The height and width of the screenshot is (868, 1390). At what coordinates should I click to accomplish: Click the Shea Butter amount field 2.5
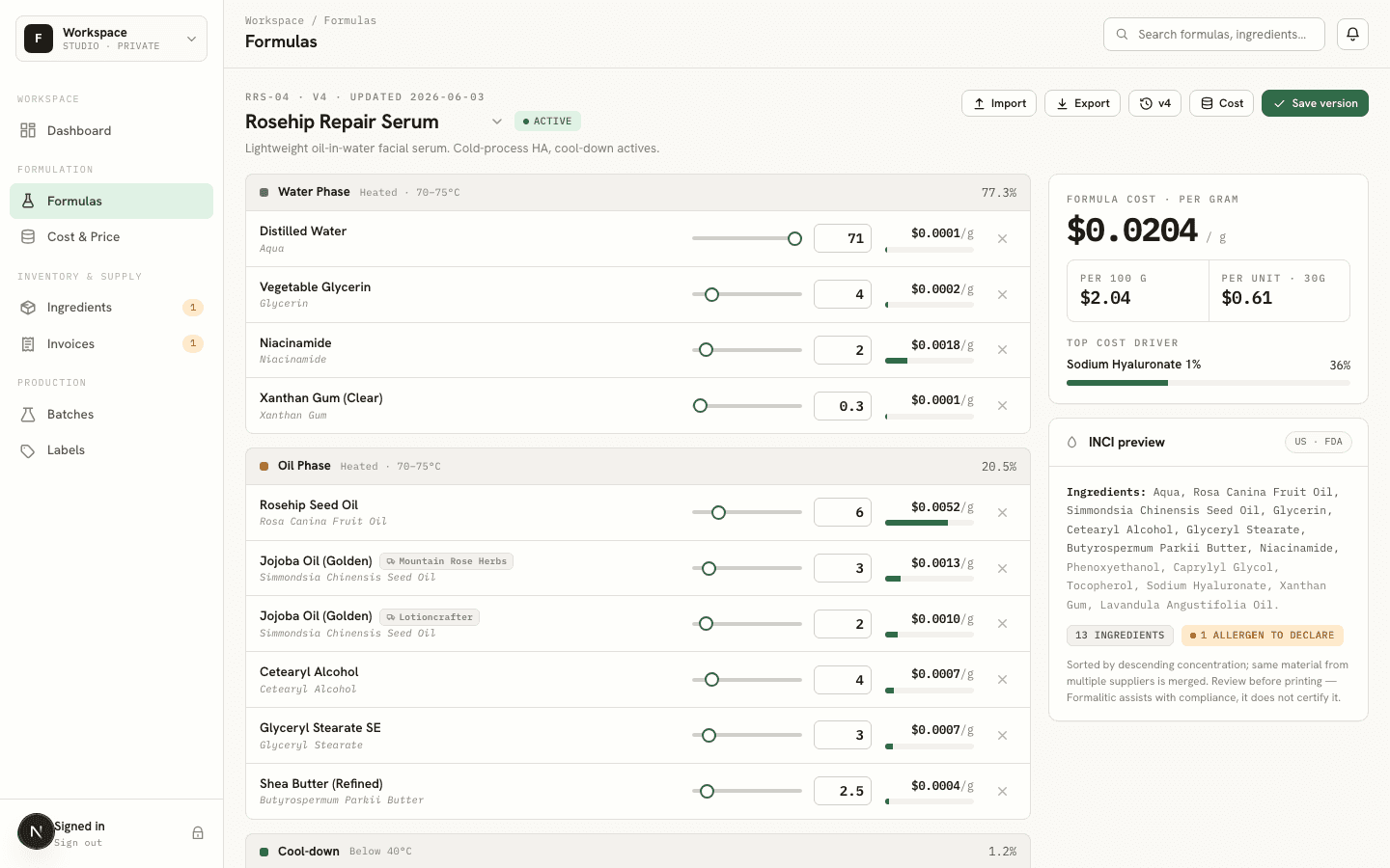(843, 791)
